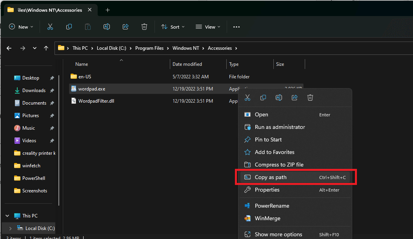The height and width of the screenshot is (239, 413).
Task: Expand the chevron after Program Files in breadcrumb
Action: pyautogui.click(x=168, y=48)
